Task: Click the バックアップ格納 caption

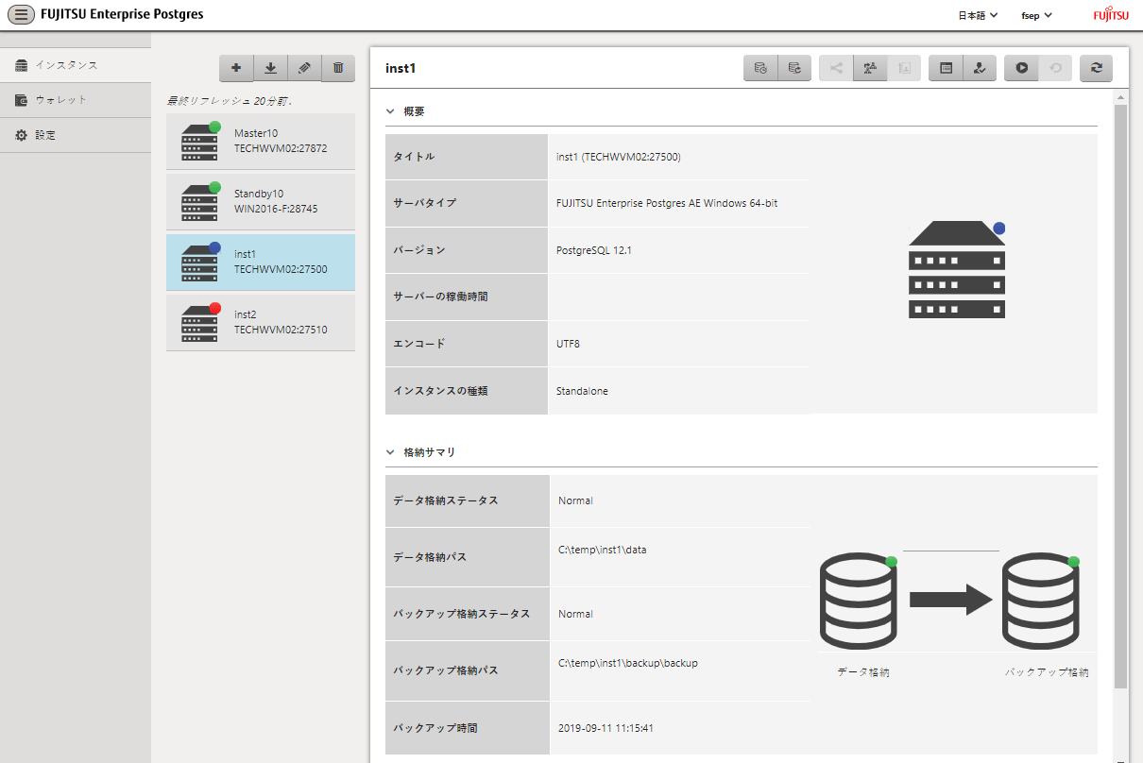Action: tap(1047, 672)
